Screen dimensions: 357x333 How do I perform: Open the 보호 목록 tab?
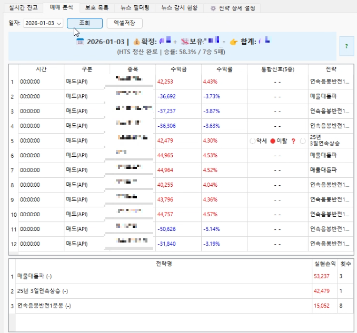[97, 8]
